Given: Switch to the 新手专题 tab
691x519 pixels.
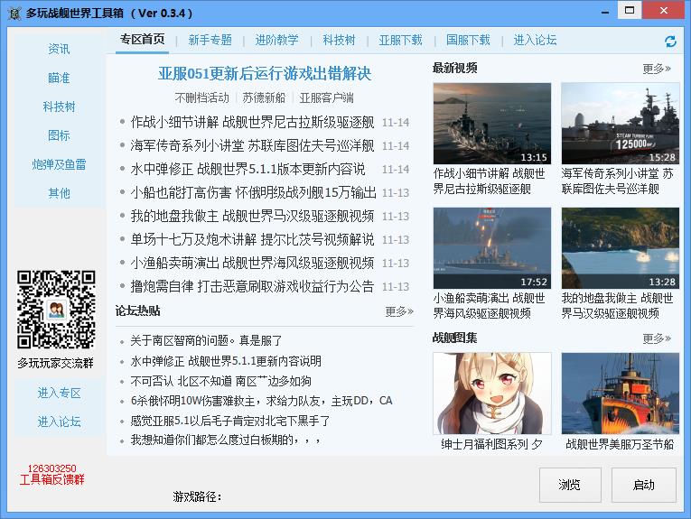Looking at the screenshot, I should 210,41.
